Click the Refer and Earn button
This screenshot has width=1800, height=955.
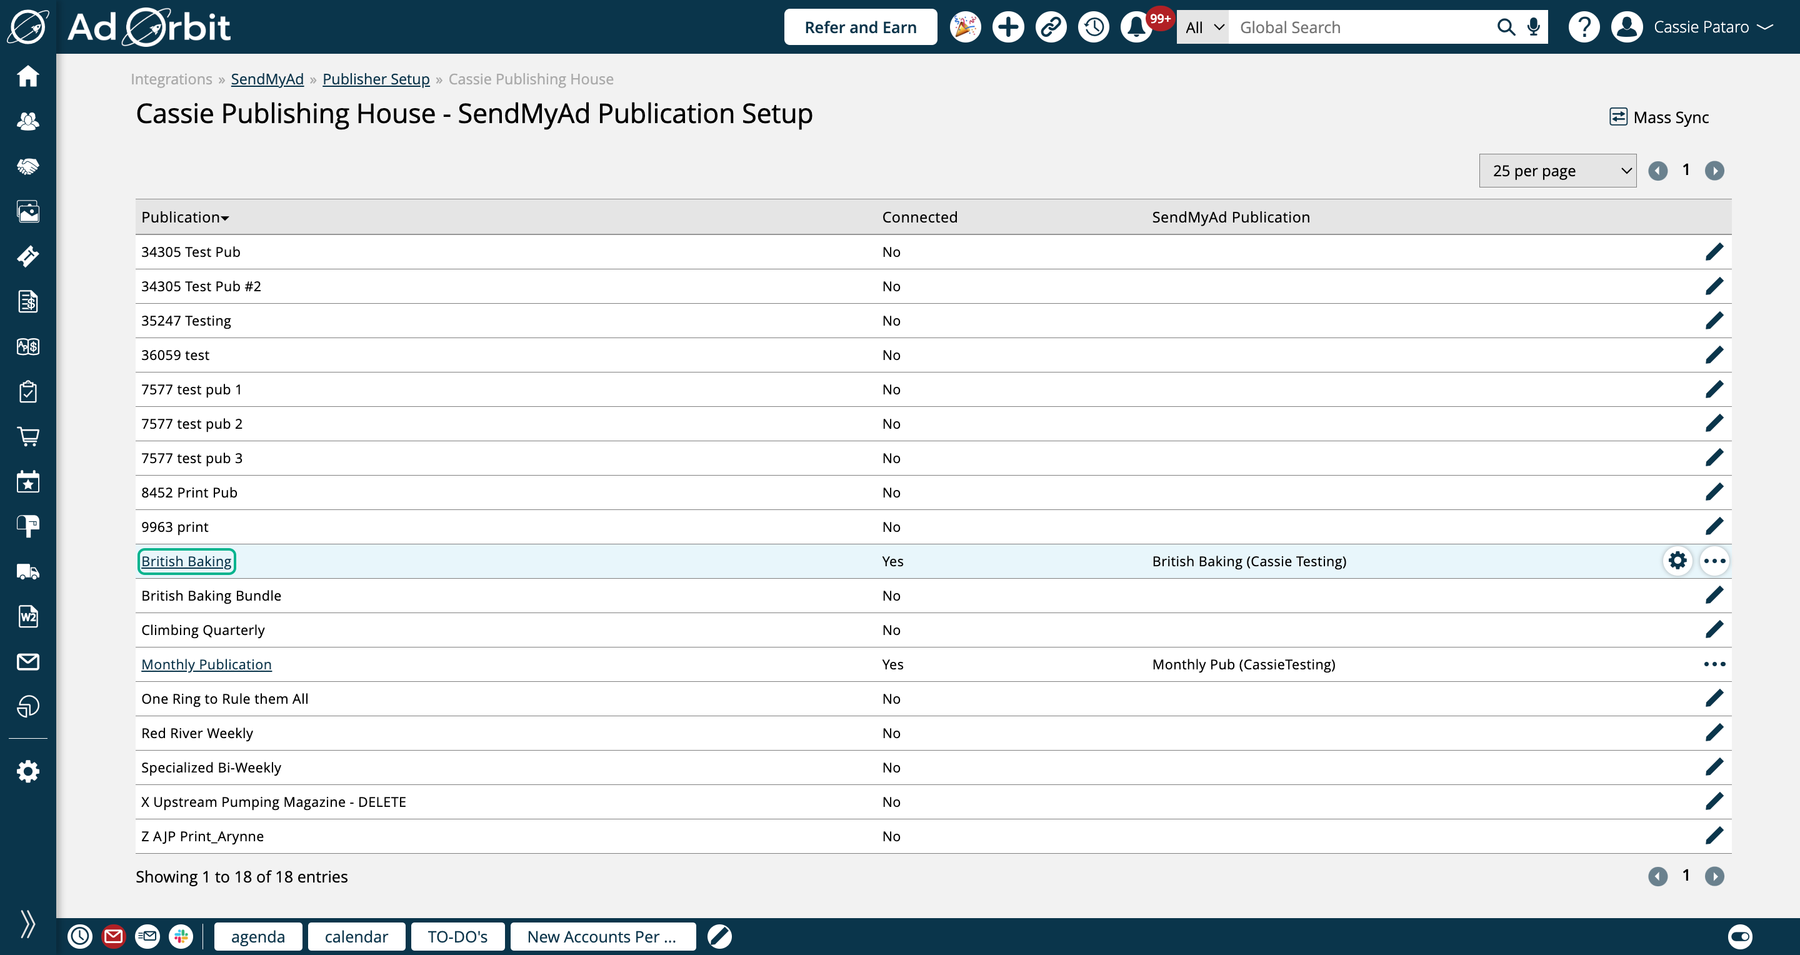click(x=859, y=27)
